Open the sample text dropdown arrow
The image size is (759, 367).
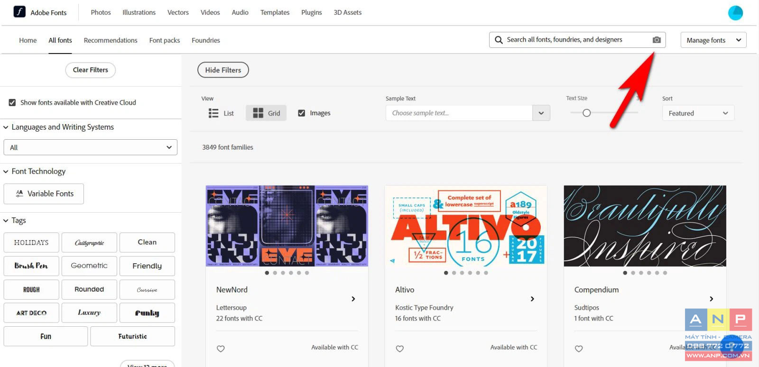pos(541,113)
